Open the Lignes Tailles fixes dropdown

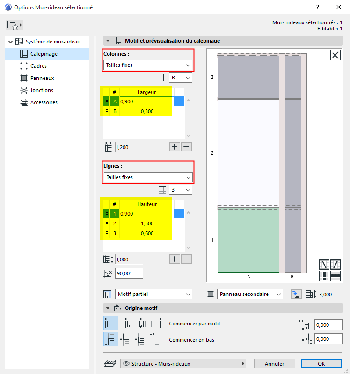click(148, 177)
